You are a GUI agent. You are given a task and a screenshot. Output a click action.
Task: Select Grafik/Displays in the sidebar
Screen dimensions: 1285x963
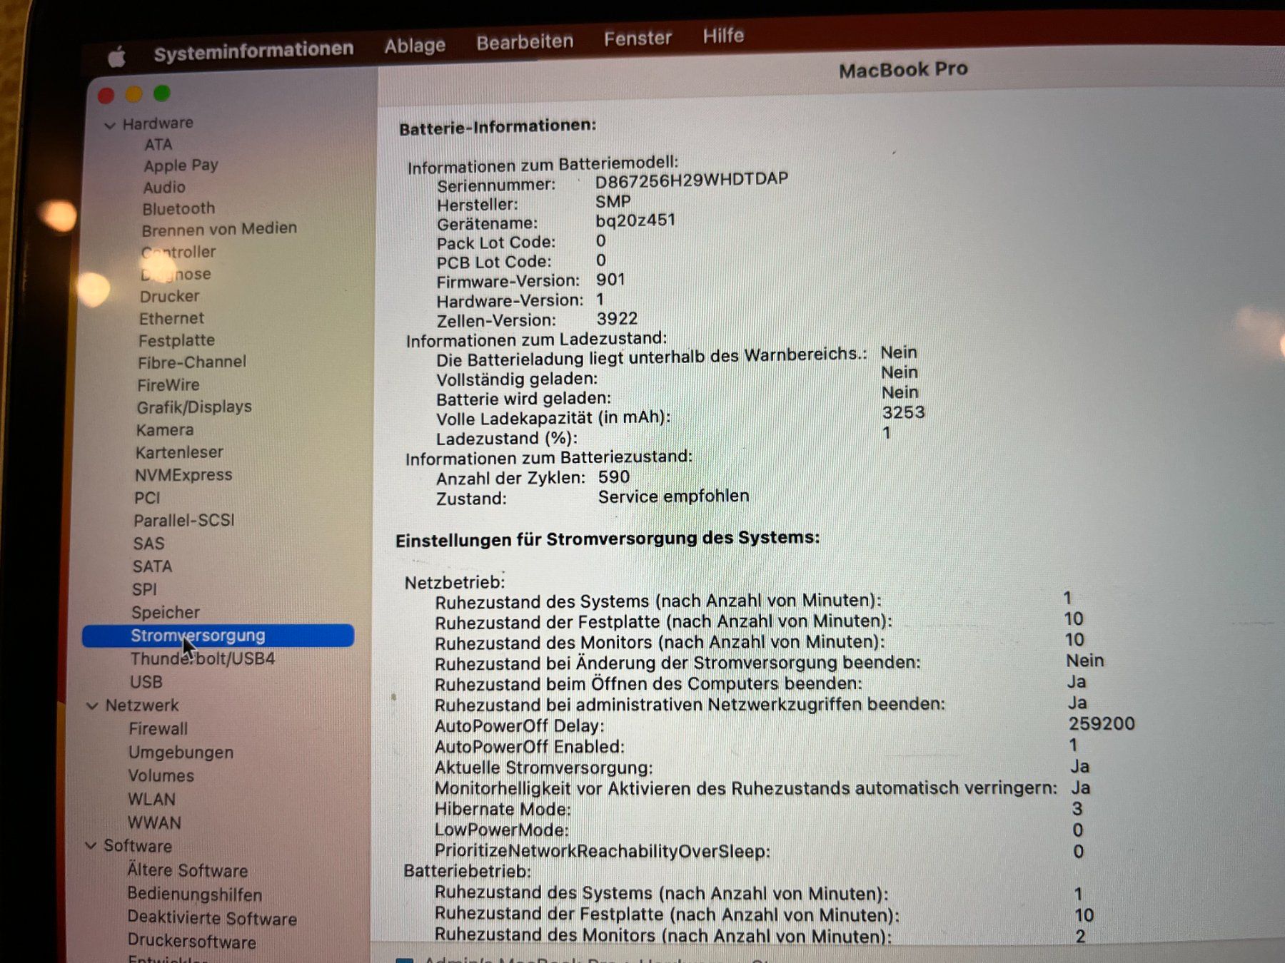[x=194, y=407]
